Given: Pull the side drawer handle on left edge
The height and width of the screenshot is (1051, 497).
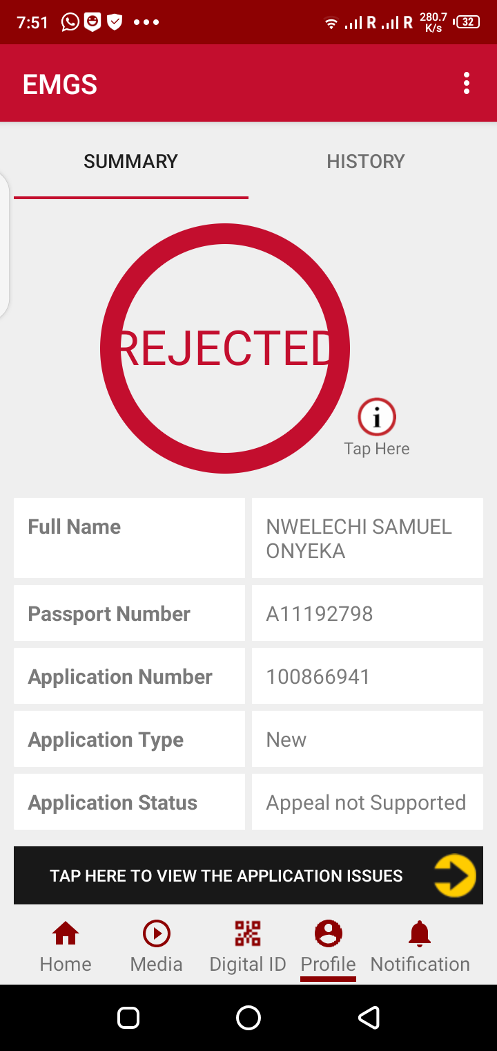Looking at the screenshot, I should click(x=4, y=245).
